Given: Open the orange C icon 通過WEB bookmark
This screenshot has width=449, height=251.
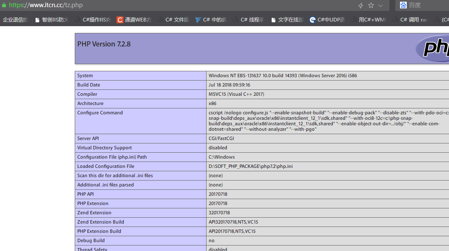Looking at the screenshot, I should (134, 20).
